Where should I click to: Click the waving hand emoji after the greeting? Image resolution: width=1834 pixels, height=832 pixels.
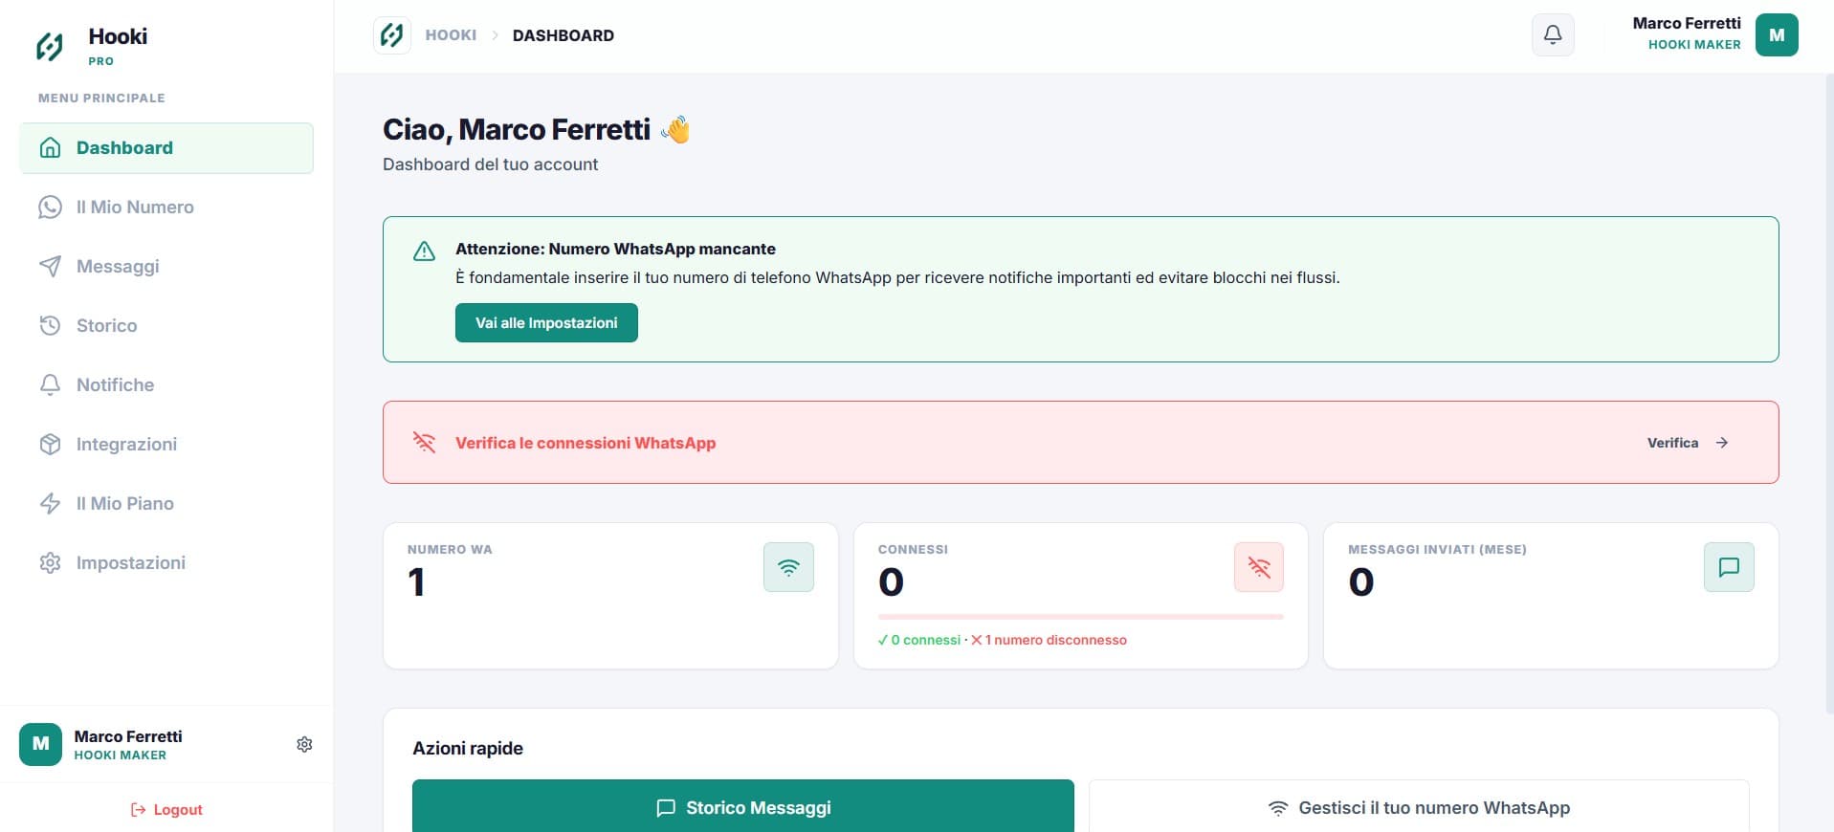coord(675,129)
